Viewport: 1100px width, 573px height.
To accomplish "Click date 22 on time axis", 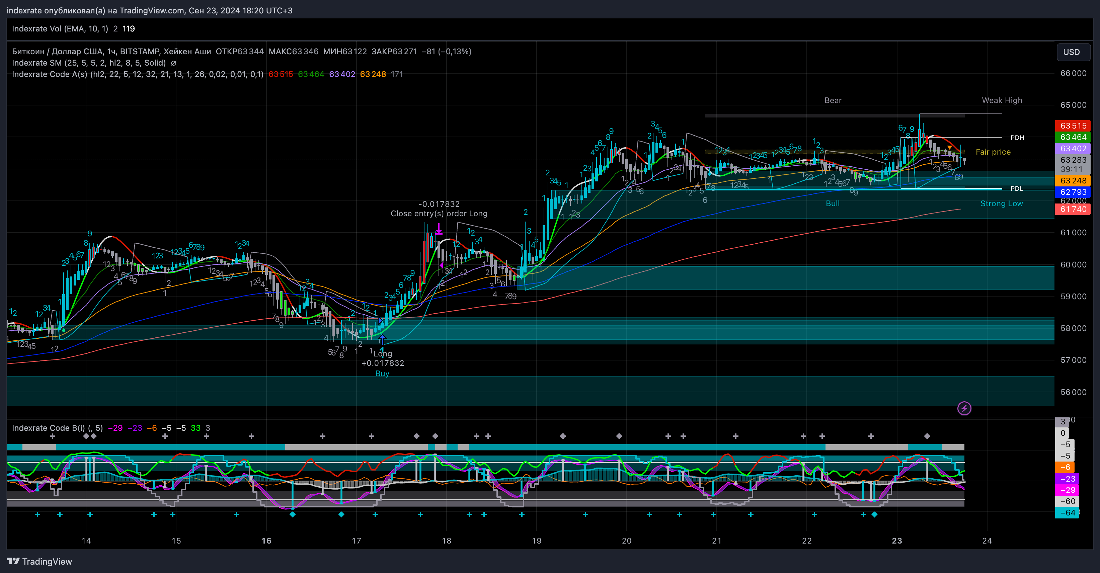I will 807,541.
